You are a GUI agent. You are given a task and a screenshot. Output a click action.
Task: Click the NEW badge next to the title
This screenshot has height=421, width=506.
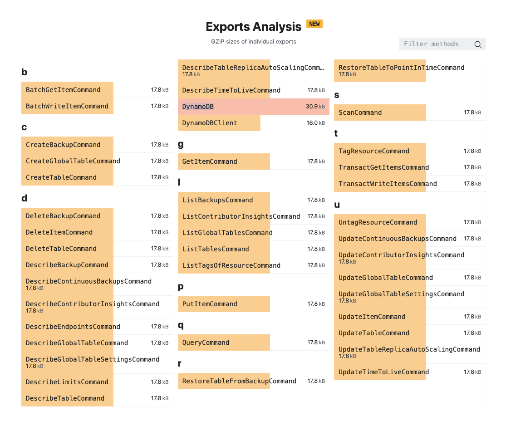(314, 24)
